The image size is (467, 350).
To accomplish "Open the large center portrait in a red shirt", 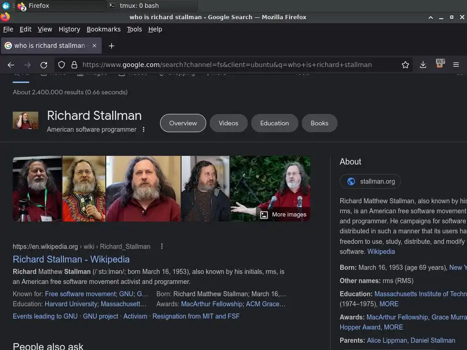I will [144, 189].
